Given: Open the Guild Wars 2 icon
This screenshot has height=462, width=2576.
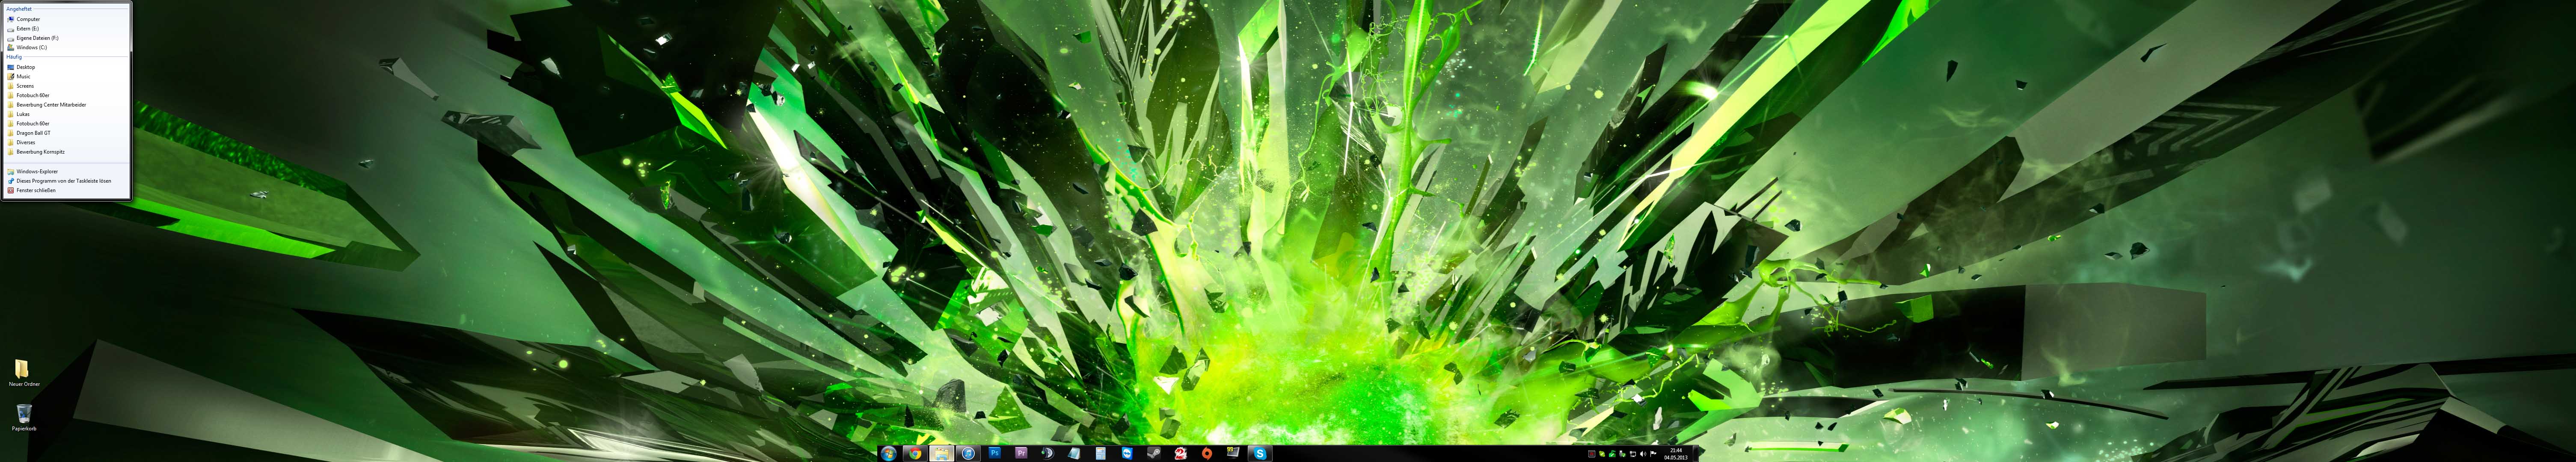Looking at the screenshot, I should pos(1181,453).
